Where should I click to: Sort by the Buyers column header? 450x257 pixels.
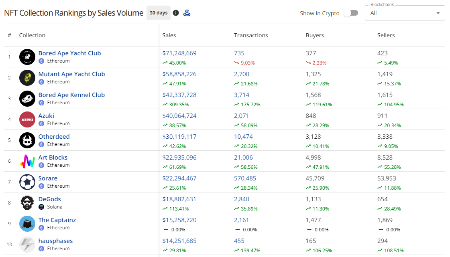click(315, 35)
